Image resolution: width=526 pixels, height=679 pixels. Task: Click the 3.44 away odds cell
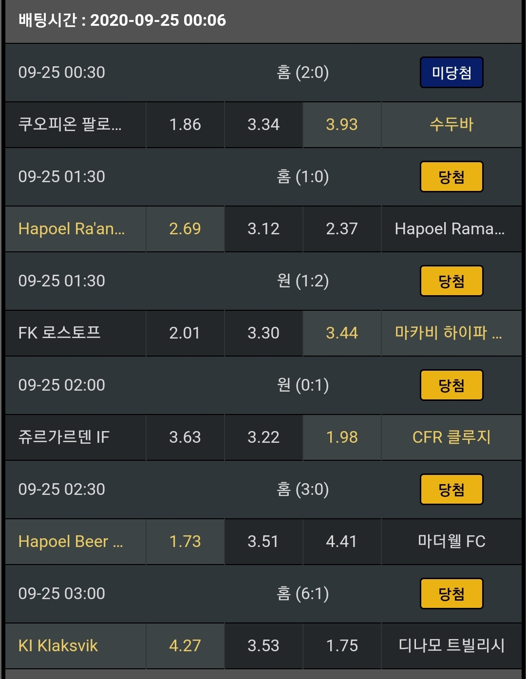click(341, 333)
